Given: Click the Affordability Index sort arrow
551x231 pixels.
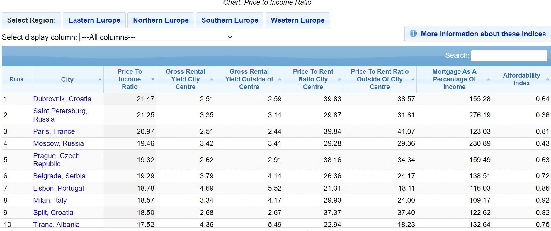Looking at the screenshot, I should tap(547, 80).
